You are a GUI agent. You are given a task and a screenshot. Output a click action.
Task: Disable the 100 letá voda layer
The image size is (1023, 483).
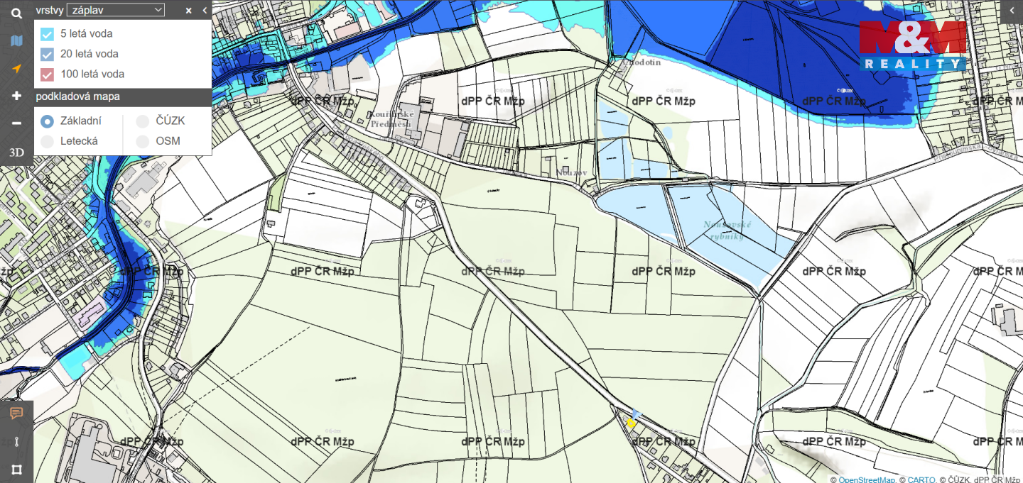48,74
